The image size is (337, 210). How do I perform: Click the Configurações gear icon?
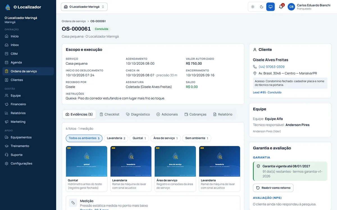7,164
